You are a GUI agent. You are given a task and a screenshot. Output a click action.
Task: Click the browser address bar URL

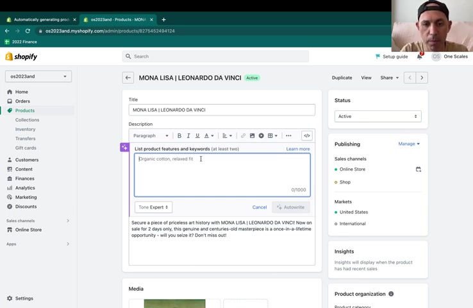(110, 31)
